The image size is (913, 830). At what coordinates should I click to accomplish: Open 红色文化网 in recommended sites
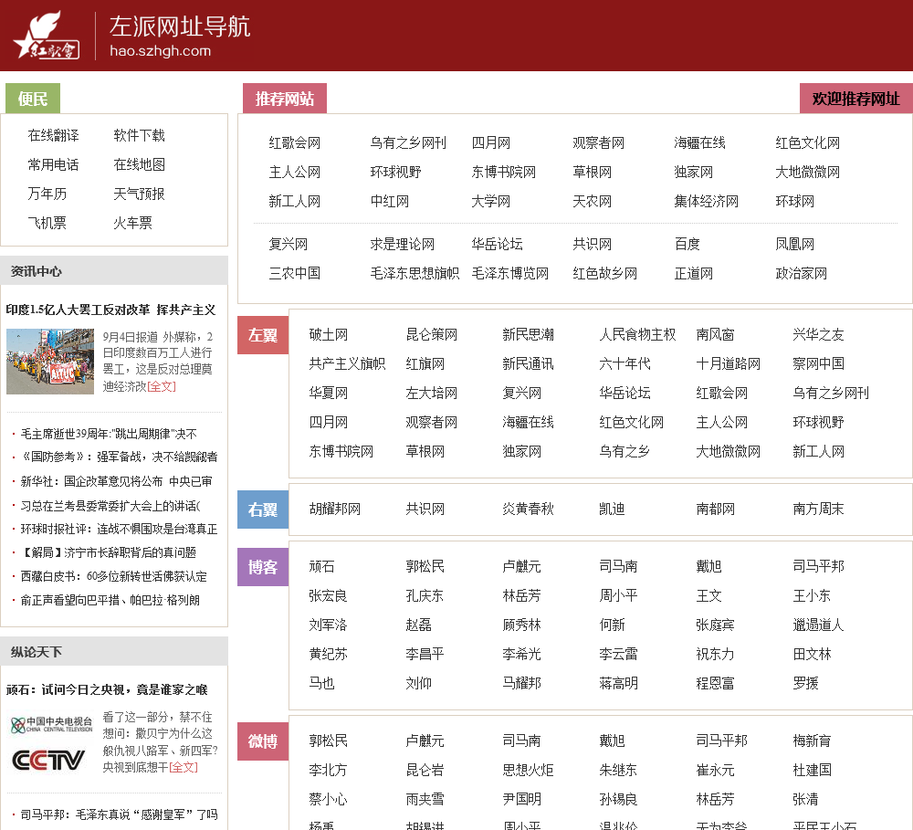(808, 142)
